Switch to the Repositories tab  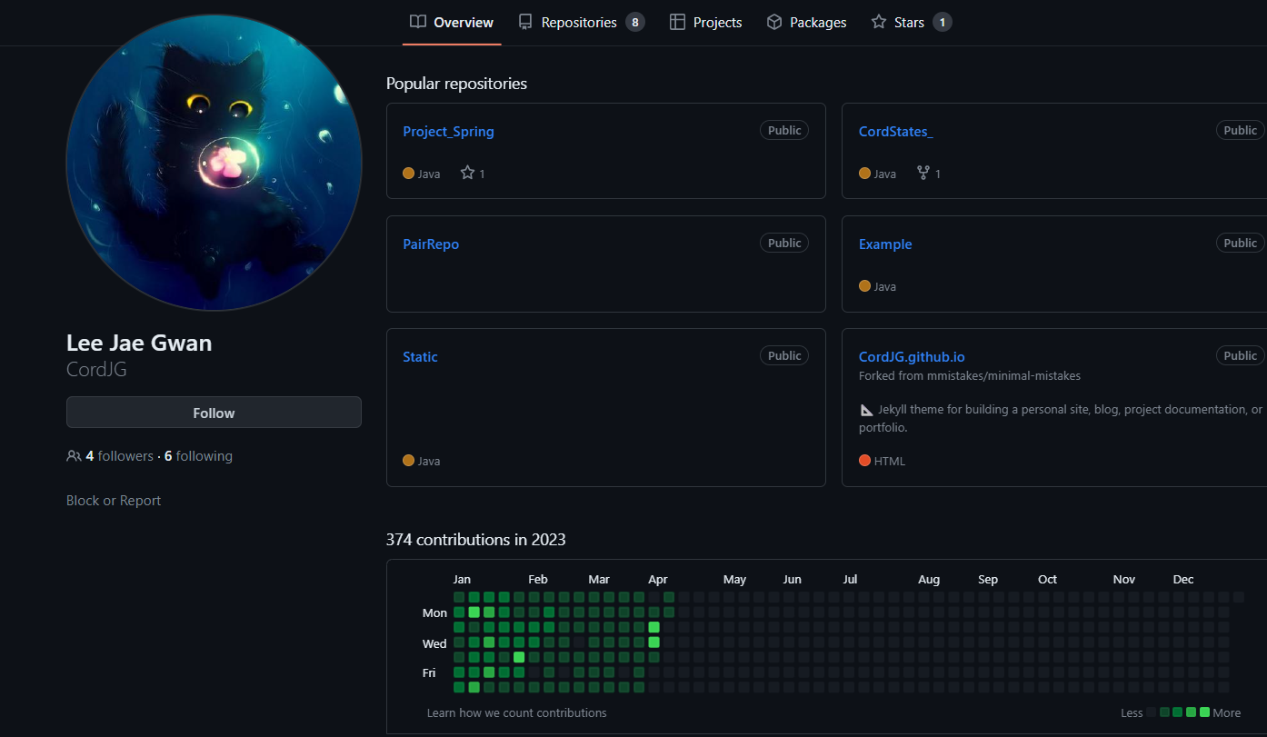(581, 23)
